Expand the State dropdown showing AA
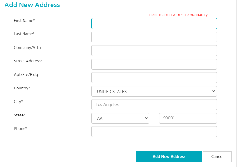The image size is (237, 167). tap(120, 118)
